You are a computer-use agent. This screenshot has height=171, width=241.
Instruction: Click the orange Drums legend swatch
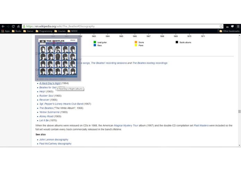136,42
